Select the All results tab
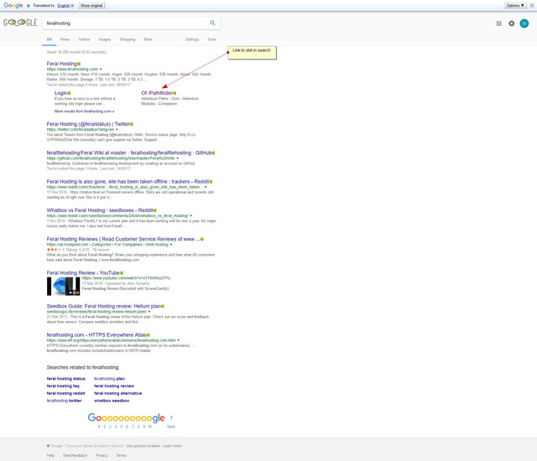The image size is (537, 461). 50,39
